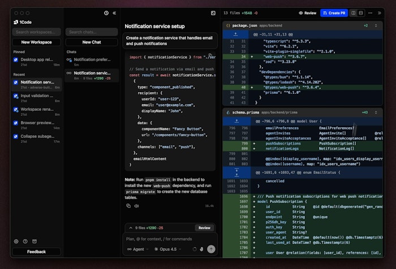Click the eye icon next to Review

[301, 13]
